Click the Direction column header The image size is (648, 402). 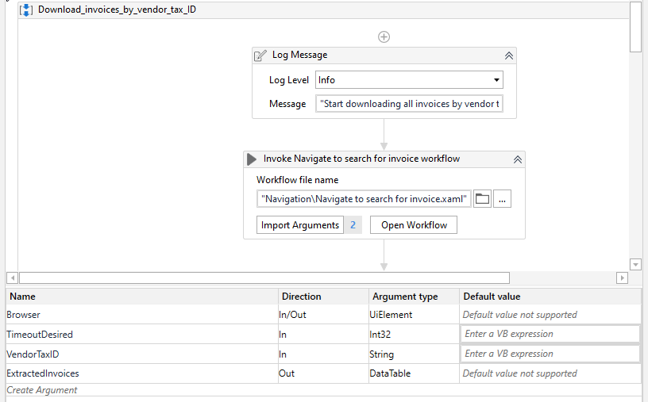[x=302, y=297]
